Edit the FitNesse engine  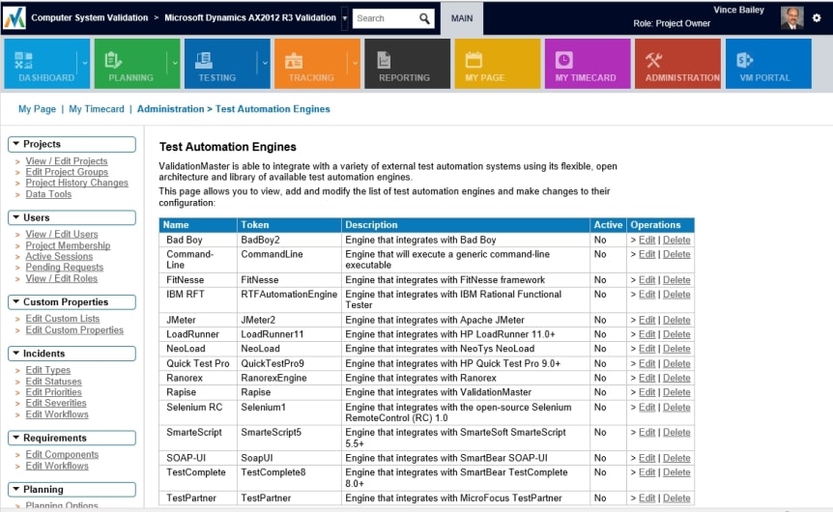pos(646,280)
